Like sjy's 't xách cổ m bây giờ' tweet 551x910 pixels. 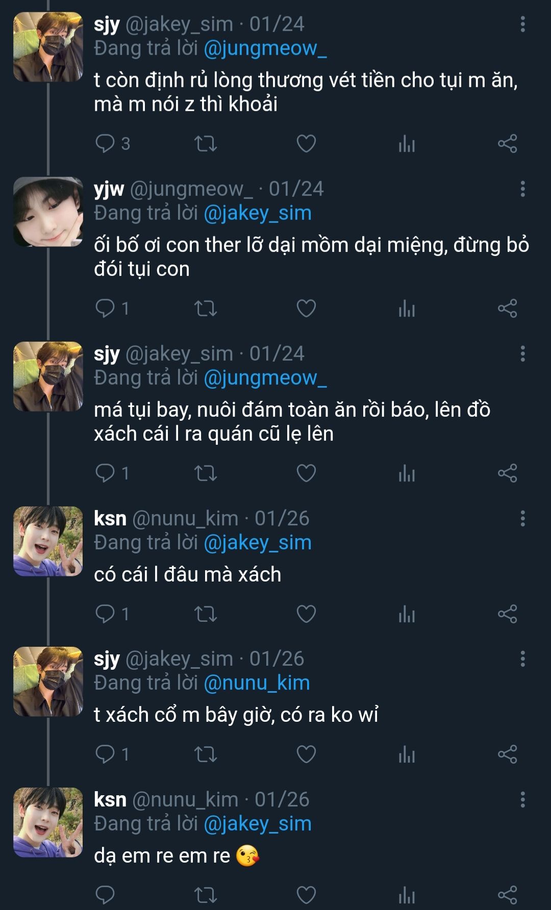306,754
